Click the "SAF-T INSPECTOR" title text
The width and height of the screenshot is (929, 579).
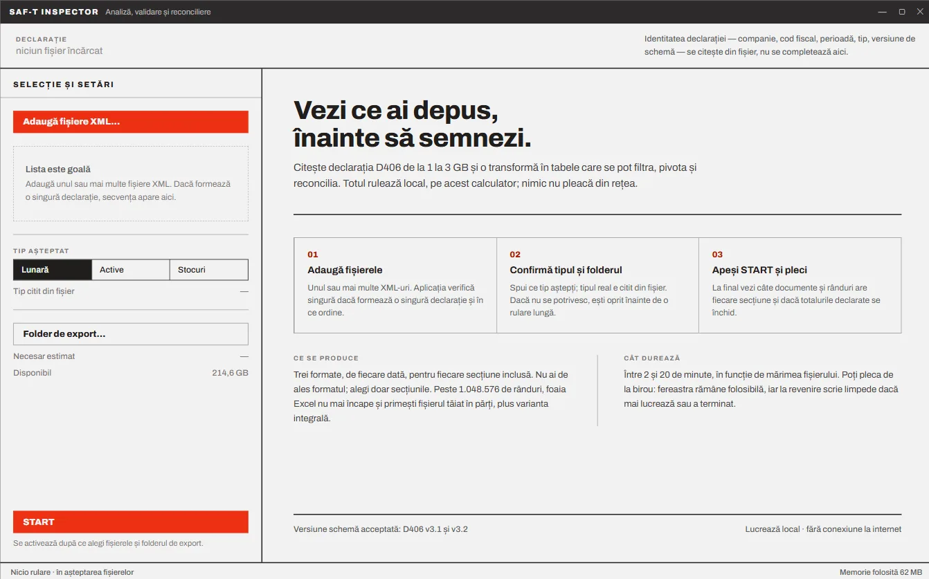54,12
